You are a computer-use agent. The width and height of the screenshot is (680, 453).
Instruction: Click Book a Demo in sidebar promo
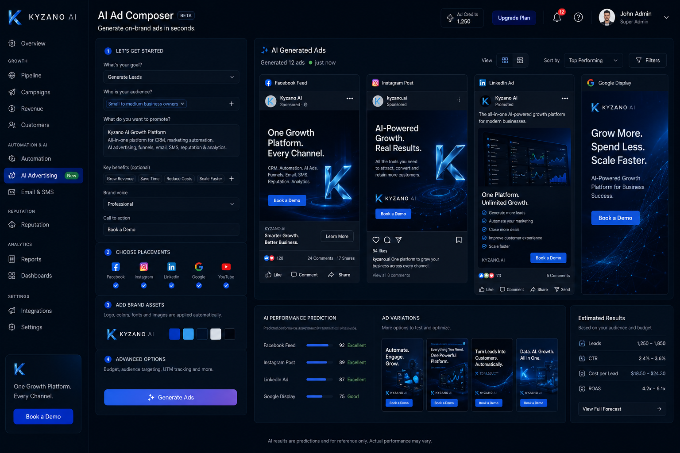pyautogui.click(x=43, y=416)
